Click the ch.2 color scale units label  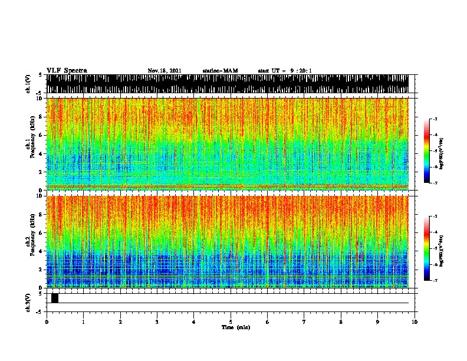click(442, 251)
